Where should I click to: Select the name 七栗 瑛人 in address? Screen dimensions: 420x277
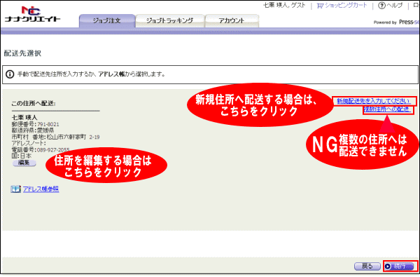click(x=24, y=118)
